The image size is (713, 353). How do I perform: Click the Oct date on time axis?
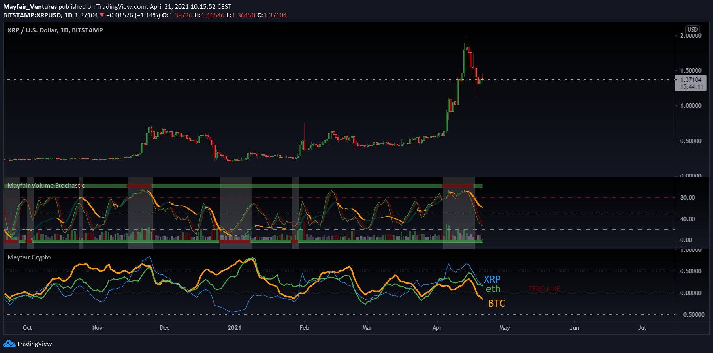[27, 328]
